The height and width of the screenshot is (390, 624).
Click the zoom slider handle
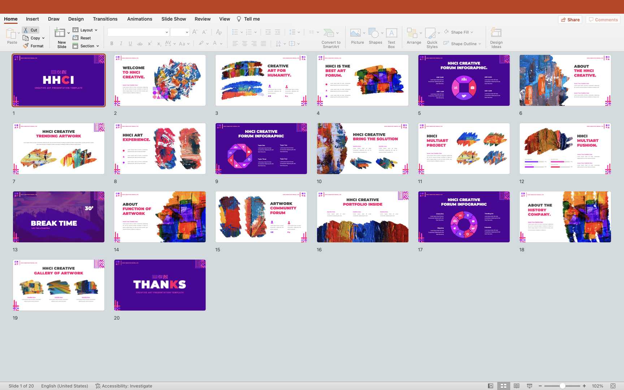tap(562, 386)
